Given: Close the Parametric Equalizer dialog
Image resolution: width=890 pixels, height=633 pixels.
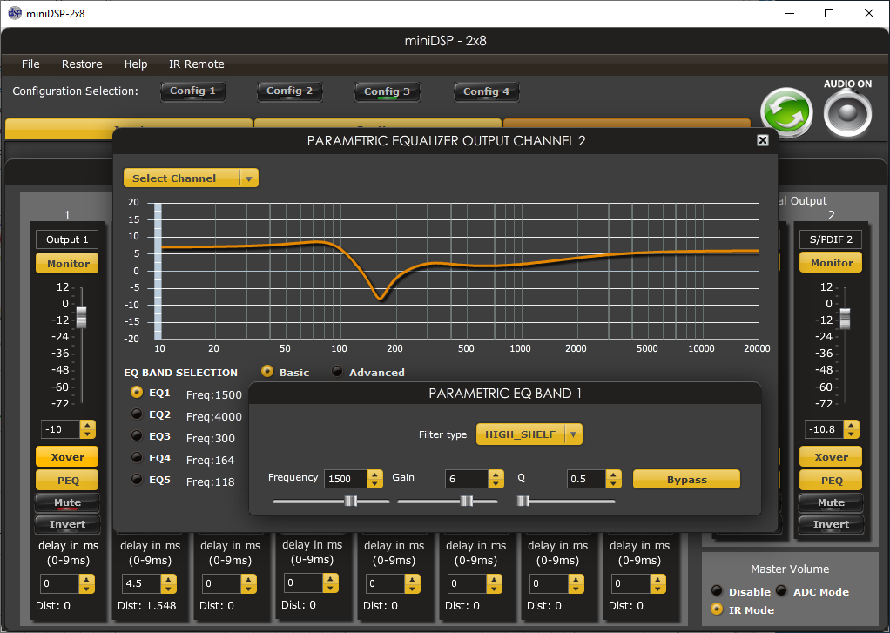Looking at the screenshot, I should 763,140.
